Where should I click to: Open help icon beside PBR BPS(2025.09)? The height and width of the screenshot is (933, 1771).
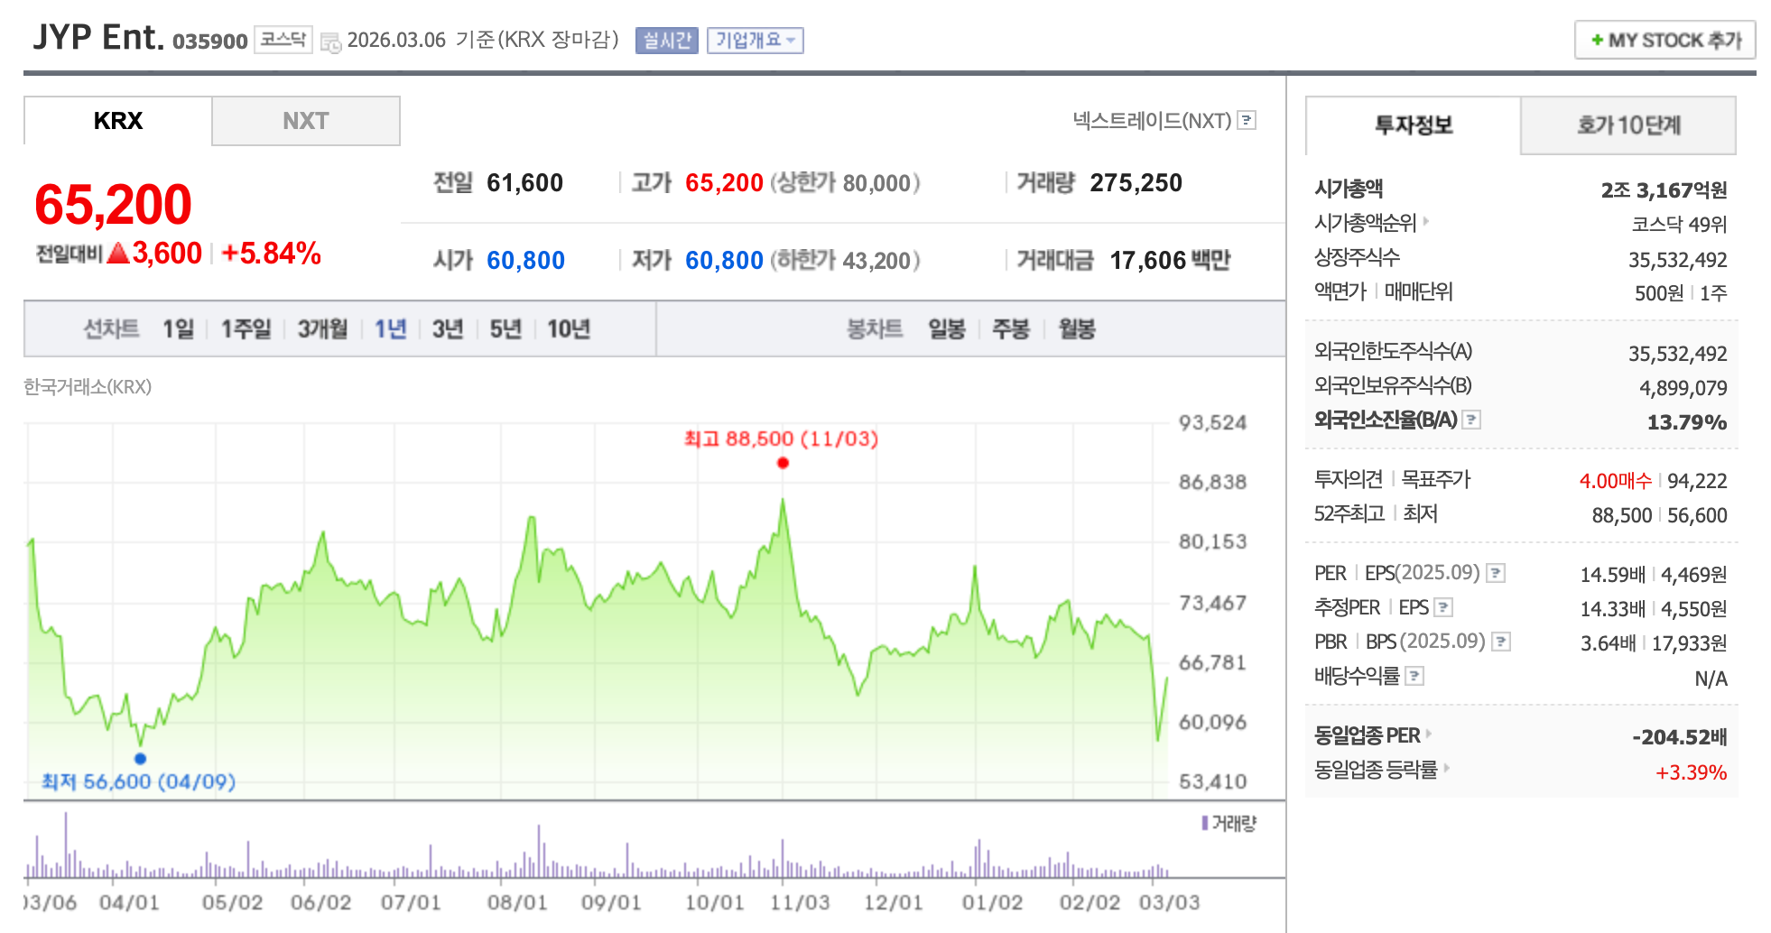[x=1501, y=642]
